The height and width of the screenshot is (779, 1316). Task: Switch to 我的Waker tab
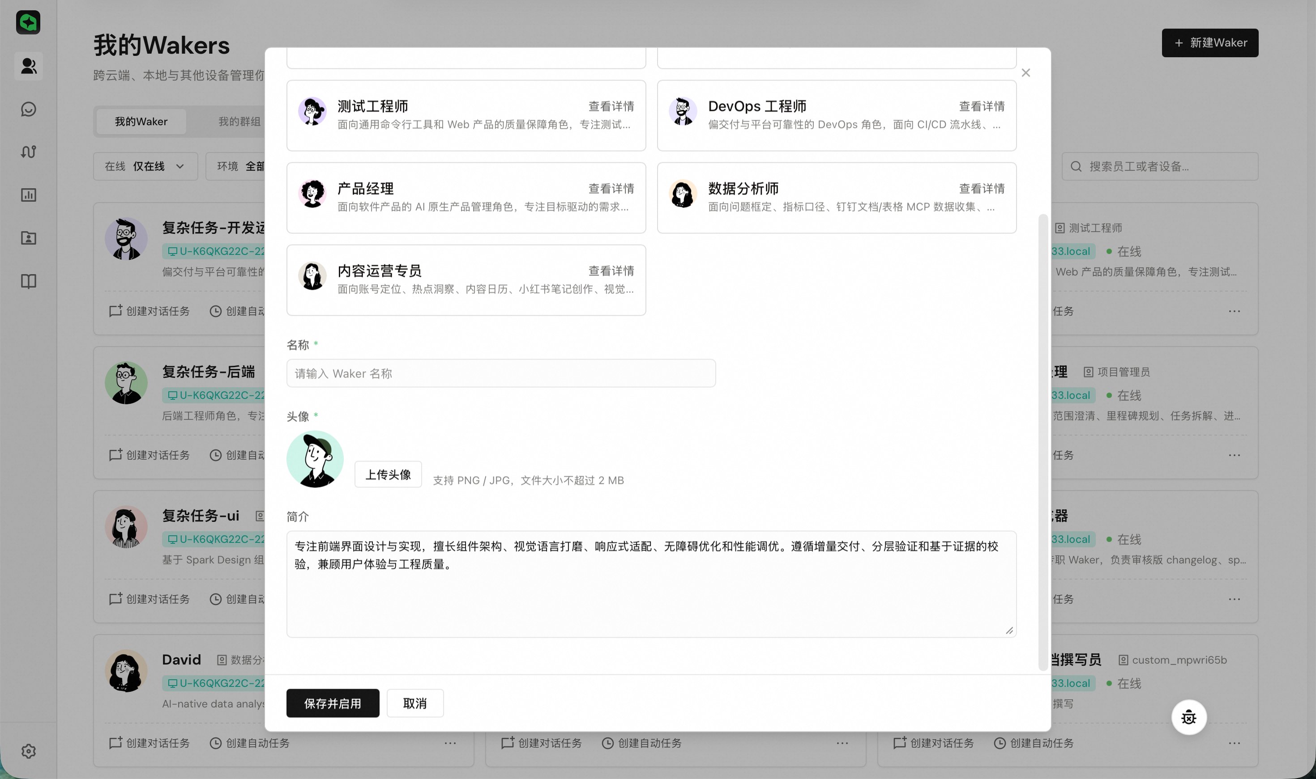point(141,122)
